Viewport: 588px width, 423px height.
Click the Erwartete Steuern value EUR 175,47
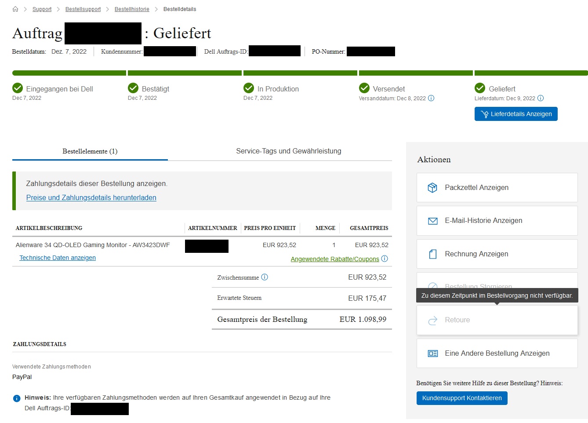click(367, 298)
